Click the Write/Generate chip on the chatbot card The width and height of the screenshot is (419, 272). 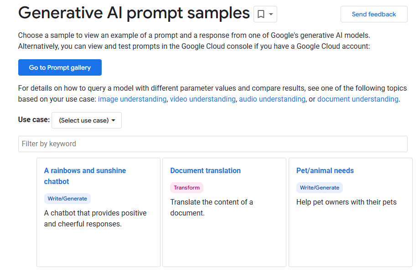click(67, 198)
